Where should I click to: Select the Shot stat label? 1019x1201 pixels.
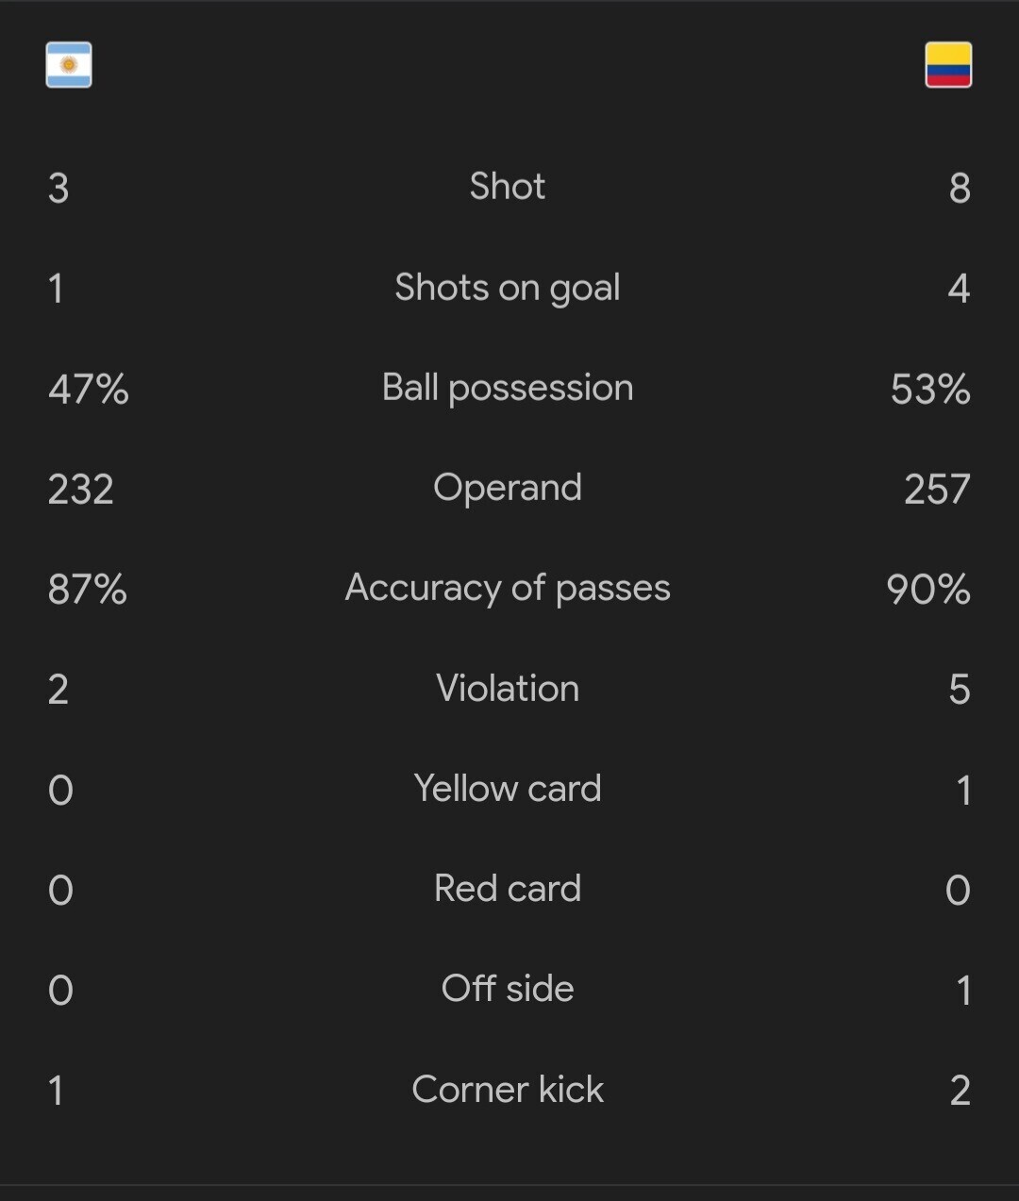pyautogui.click(x=508, y=187)
